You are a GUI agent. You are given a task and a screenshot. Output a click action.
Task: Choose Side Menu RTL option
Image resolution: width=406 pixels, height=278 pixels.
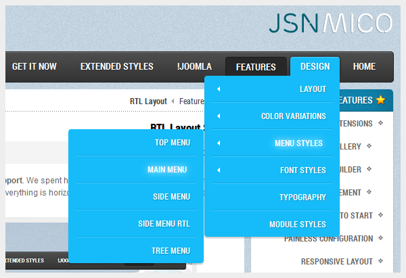164,224
